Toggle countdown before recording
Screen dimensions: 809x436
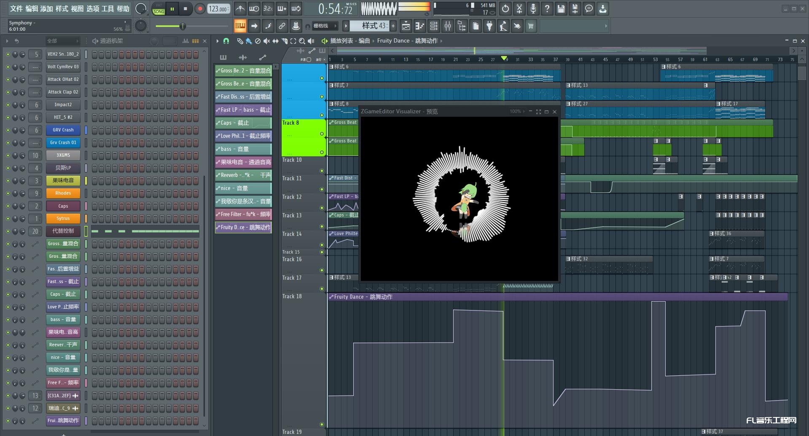tap(268, 8)
